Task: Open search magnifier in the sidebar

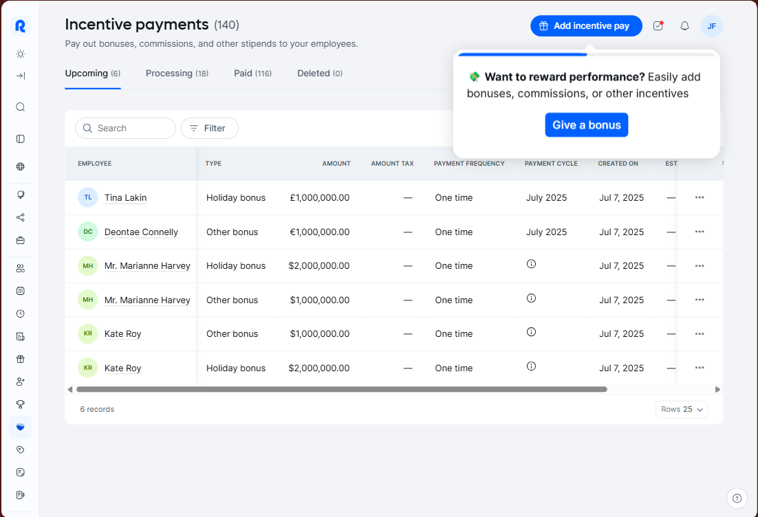Action: [21, 107]
